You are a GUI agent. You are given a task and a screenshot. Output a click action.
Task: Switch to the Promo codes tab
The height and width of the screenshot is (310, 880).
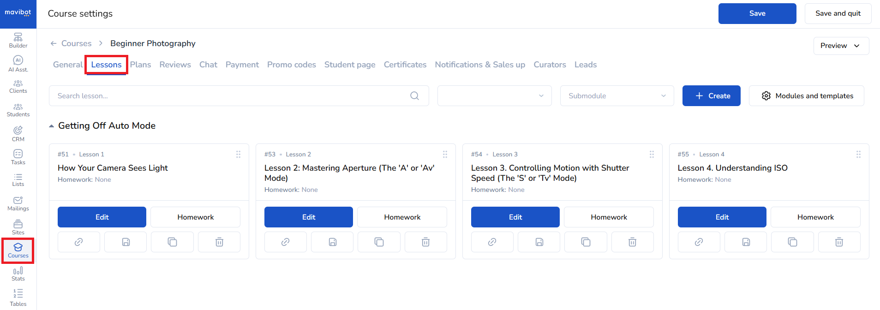[291, 65]
